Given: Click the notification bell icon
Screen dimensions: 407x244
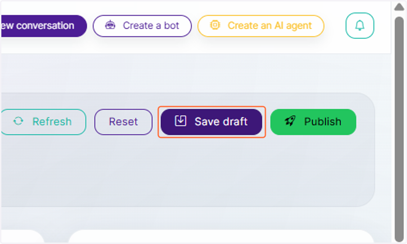Looking at the screenshot, I should [x=360, y=26].
